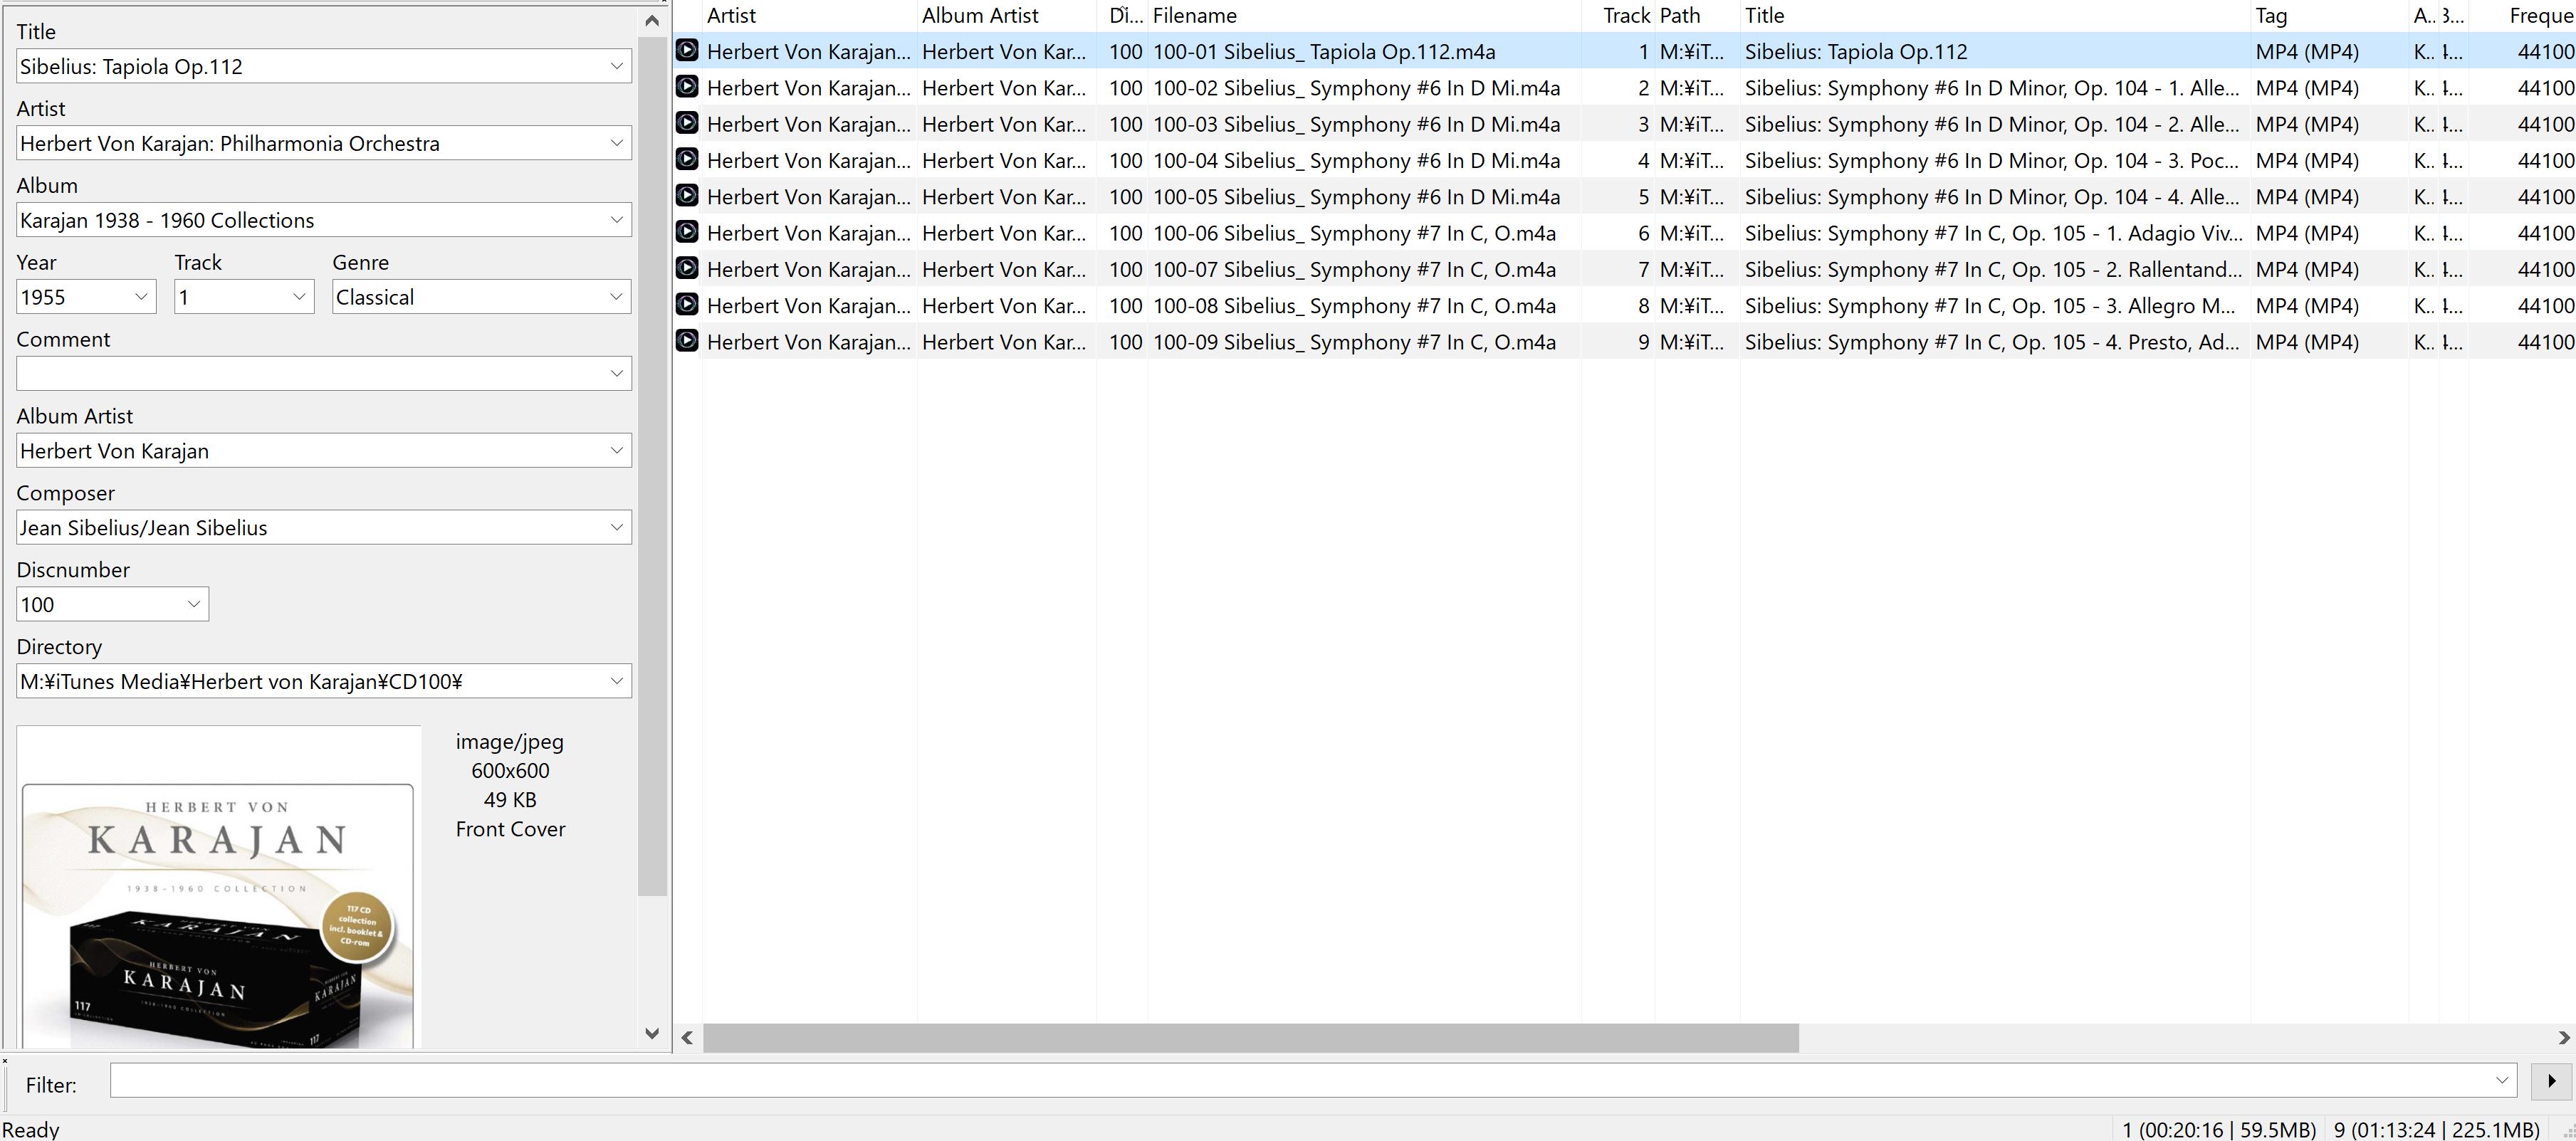Sort by the Filename column header
The image size is (2576, 1141).
tap(1194, 15)
